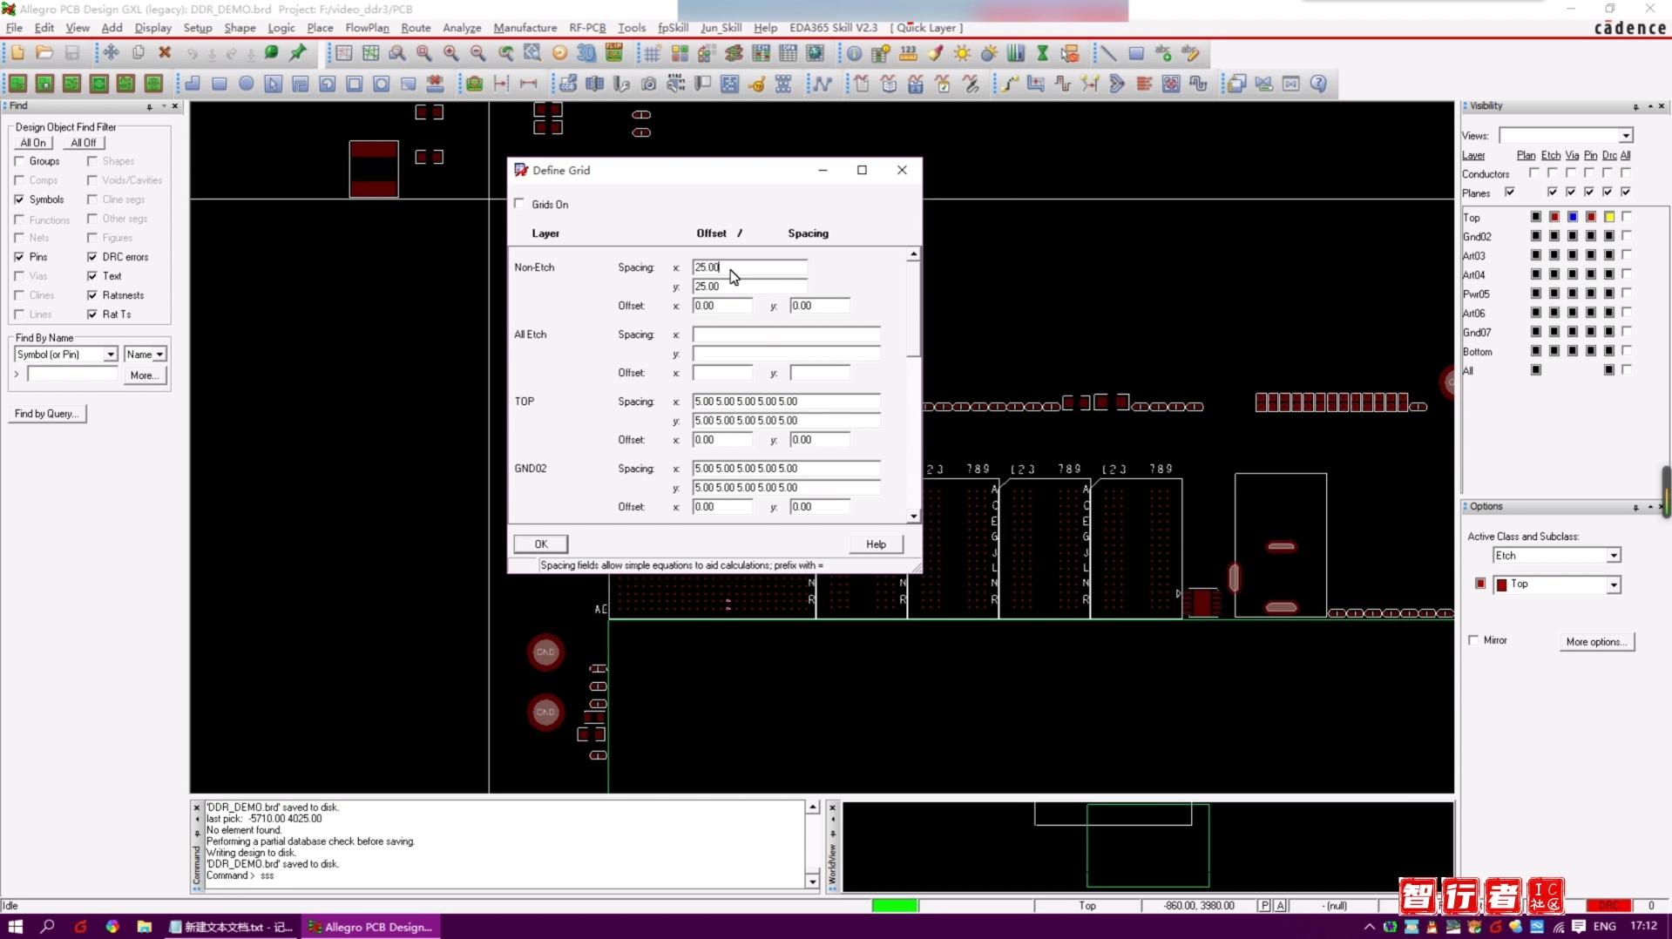Open the 3D viewer icon
Image resolution: width=1672 pixels, height=939 pixels.
coord(586,53)
